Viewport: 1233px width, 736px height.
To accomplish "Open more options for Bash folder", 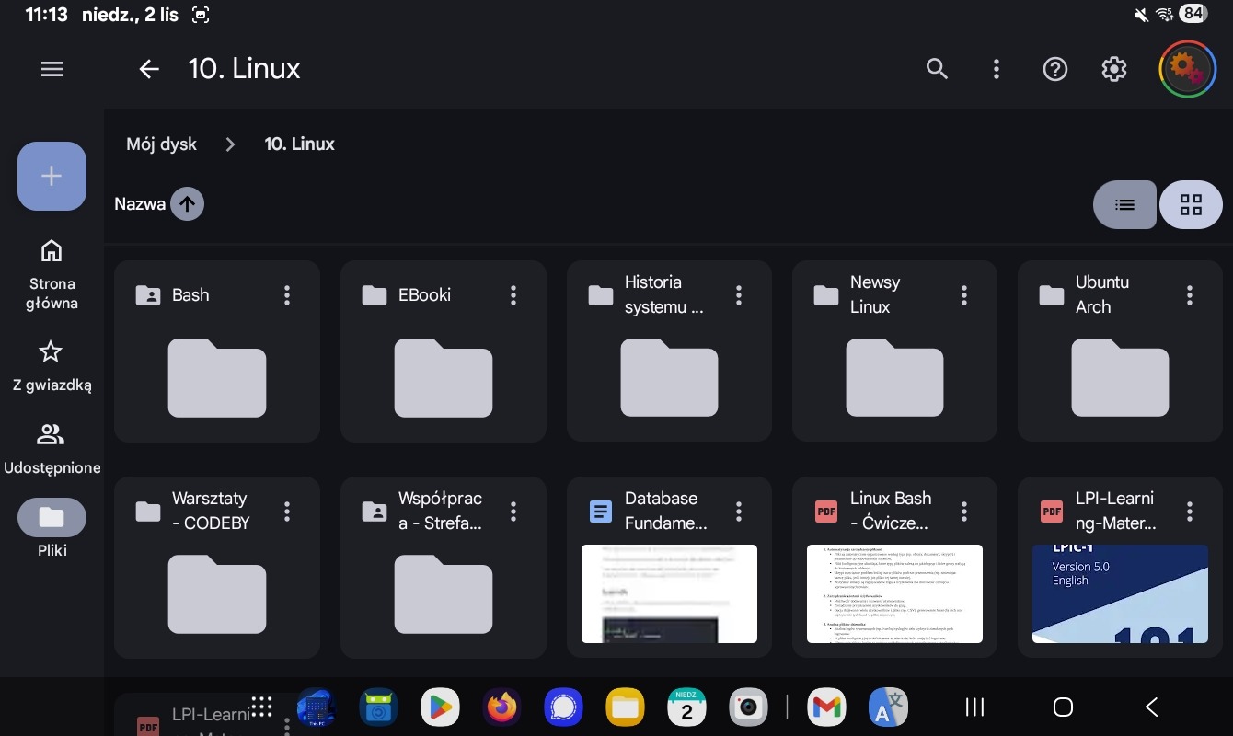I will (287, 295).
